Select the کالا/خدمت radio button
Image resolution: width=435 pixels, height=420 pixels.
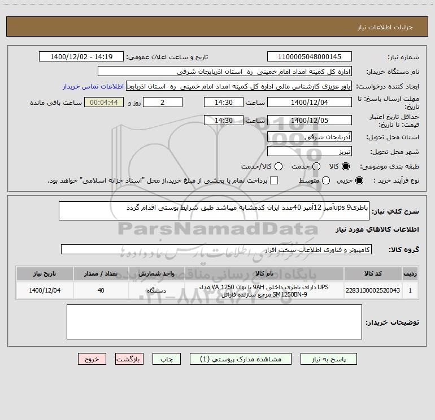tap(279, 166)
